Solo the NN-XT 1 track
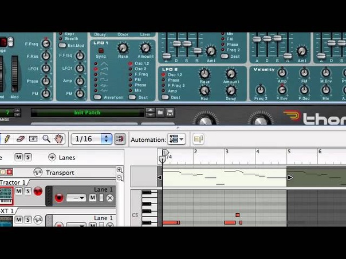This screenshot has height=259, width=346. pos(28,220)
